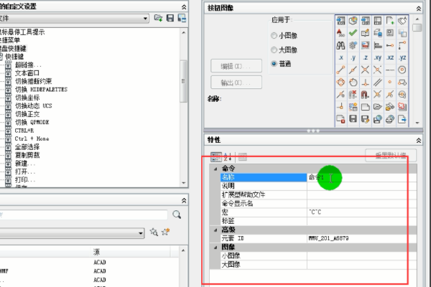Pick the page with blue arrow icon
The width and height of the screenshot is (431, 287).
pos(402,119)
